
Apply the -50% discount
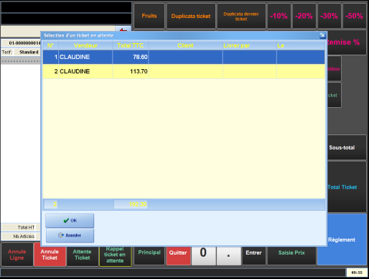[x=355, y=16]
